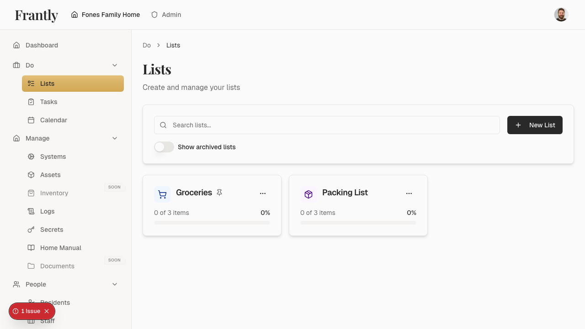This screenshot has width=585, height=329.
Task: Click the Groceries shopping cart icon
Action: 162,194
